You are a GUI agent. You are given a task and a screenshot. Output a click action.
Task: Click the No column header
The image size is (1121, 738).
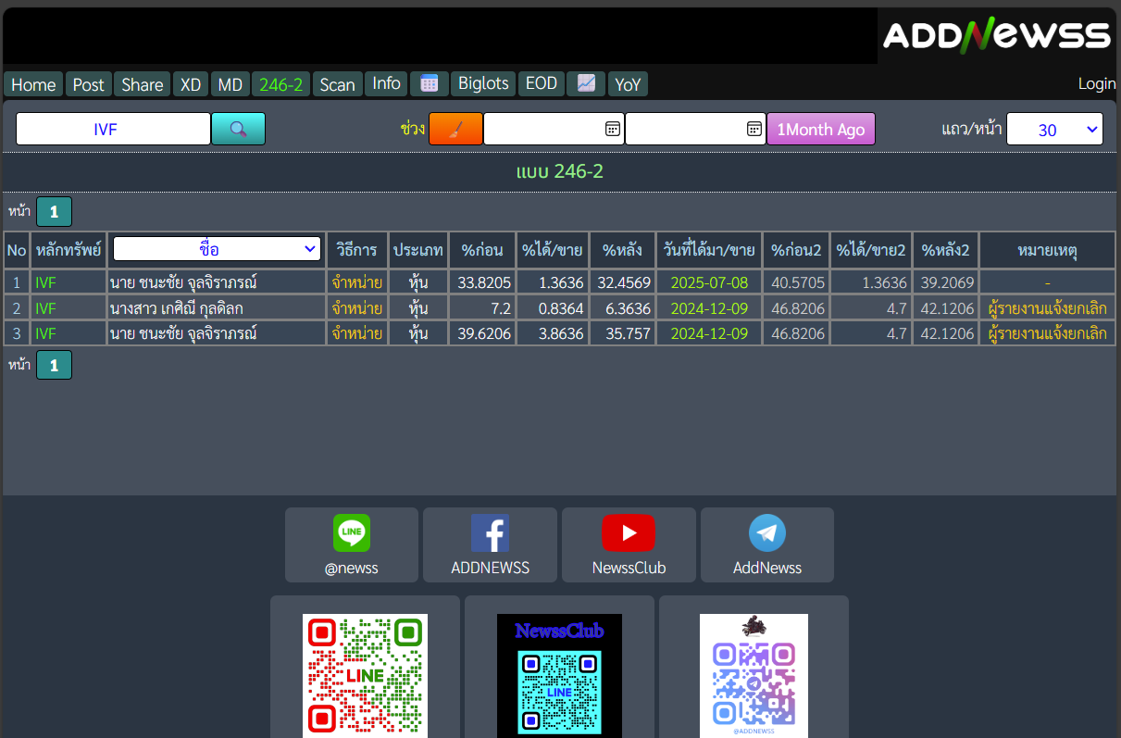coord(17,250)
